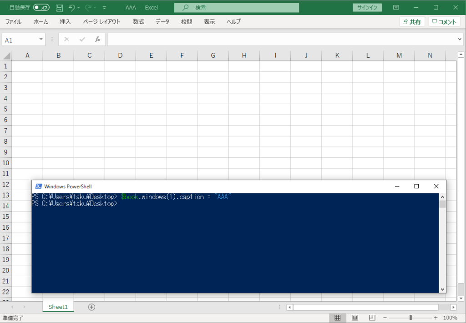This screenshot has height=323, width=466.
Task: Open the データ (Data) ribbon tab
Action: point(162,22)
